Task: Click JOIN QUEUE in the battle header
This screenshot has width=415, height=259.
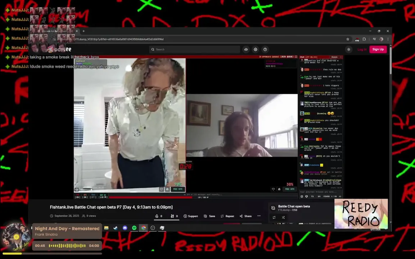Action: click(287, 57)
